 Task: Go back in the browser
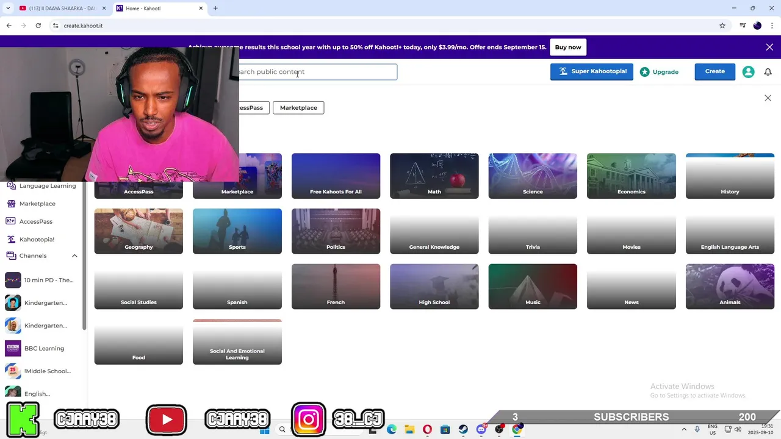click(x=9, y=26)
